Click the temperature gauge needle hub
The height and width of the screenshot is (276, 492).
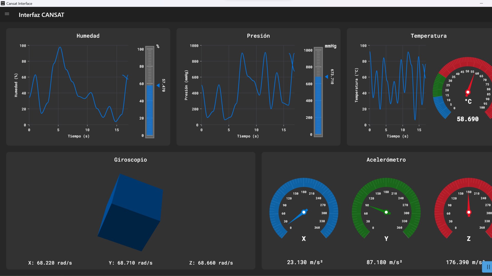(468, 92)
